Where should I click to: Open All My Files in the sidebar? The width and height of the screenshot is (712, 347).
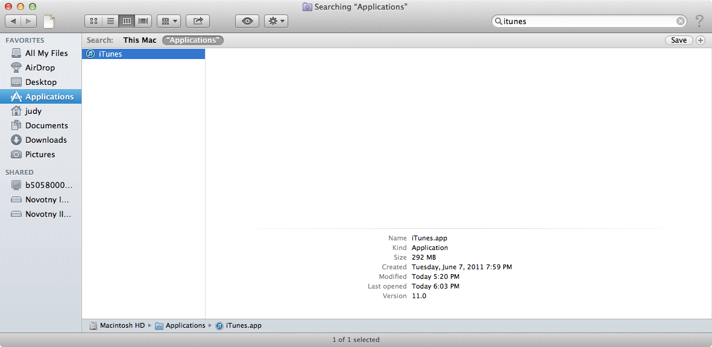point(41,53)
